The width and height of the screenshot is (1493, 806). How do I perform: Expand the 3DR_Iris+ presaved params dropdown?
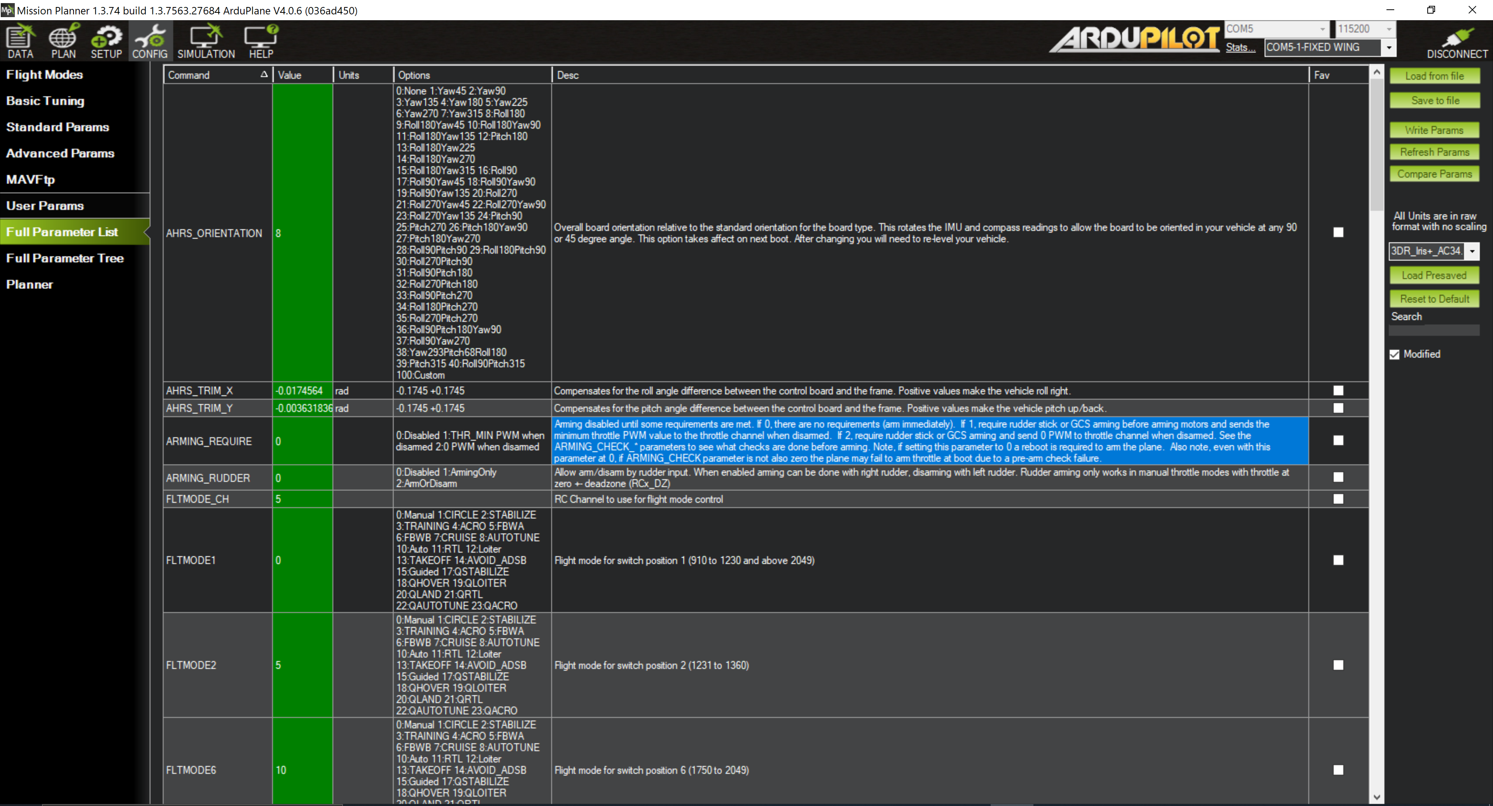pyautogui.click(x=1472, y=251)
